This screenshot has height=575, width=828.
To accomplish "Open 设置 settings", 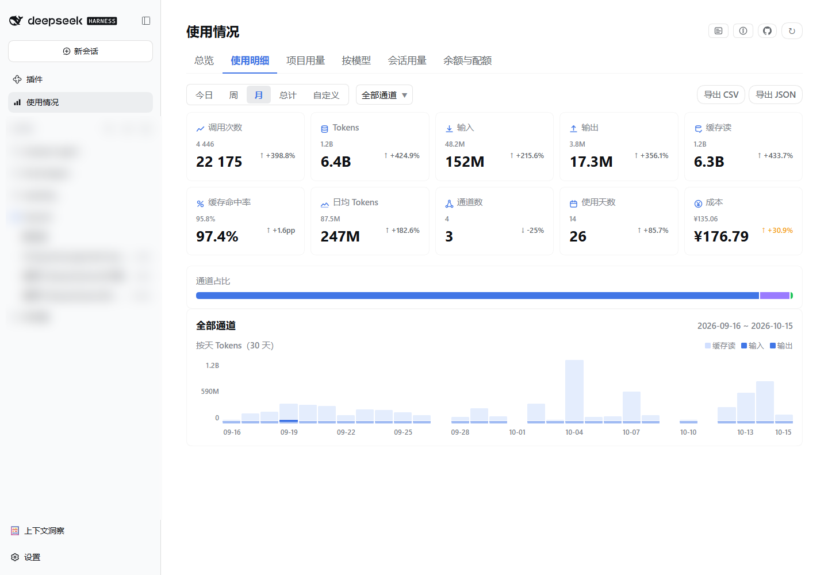I will (x=26, y=557).
